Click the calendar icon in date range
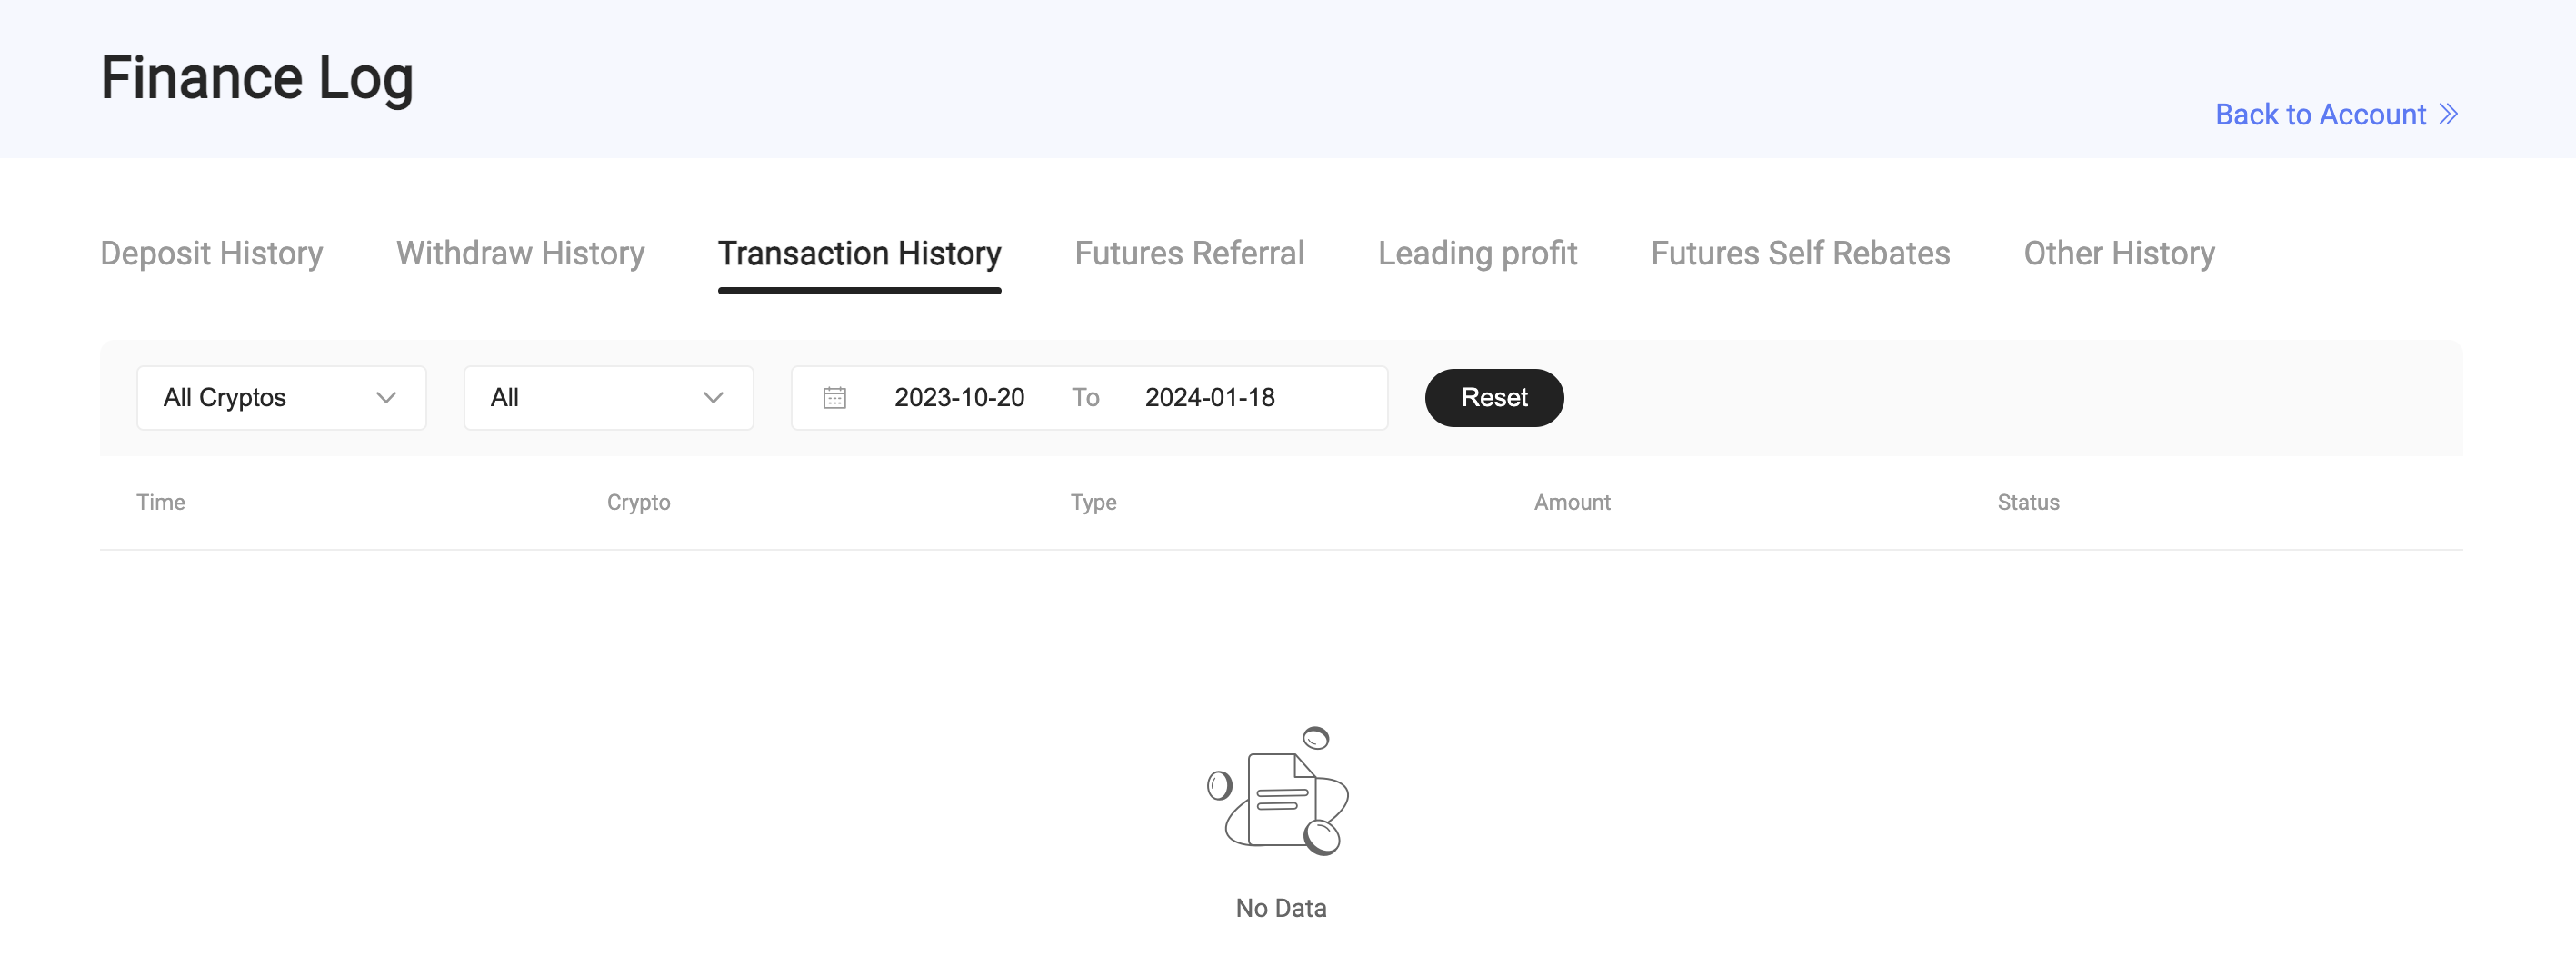2576x976 pixels. point(834,398)
